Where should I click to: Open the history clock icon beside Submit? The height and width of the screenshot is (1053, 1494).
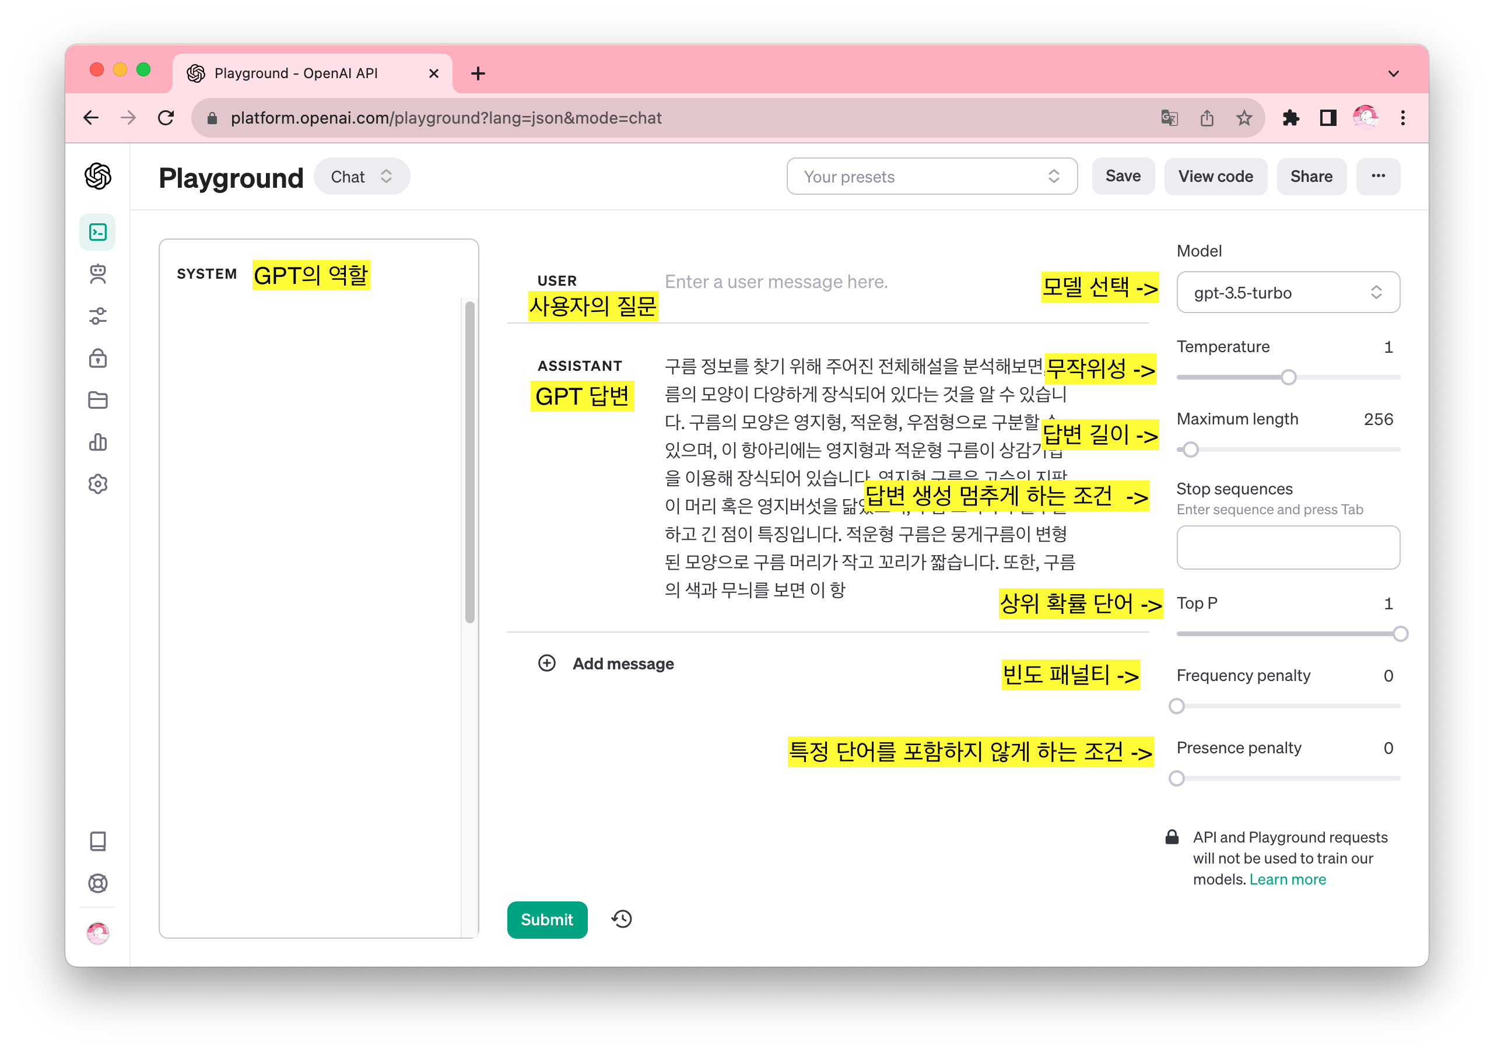pyautogui.click(x=622, y=919)
